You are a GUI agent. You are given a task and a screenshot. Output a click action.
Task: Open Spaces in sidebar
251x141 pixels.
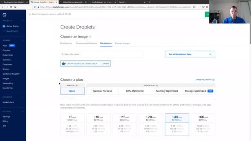coord(6,69)
